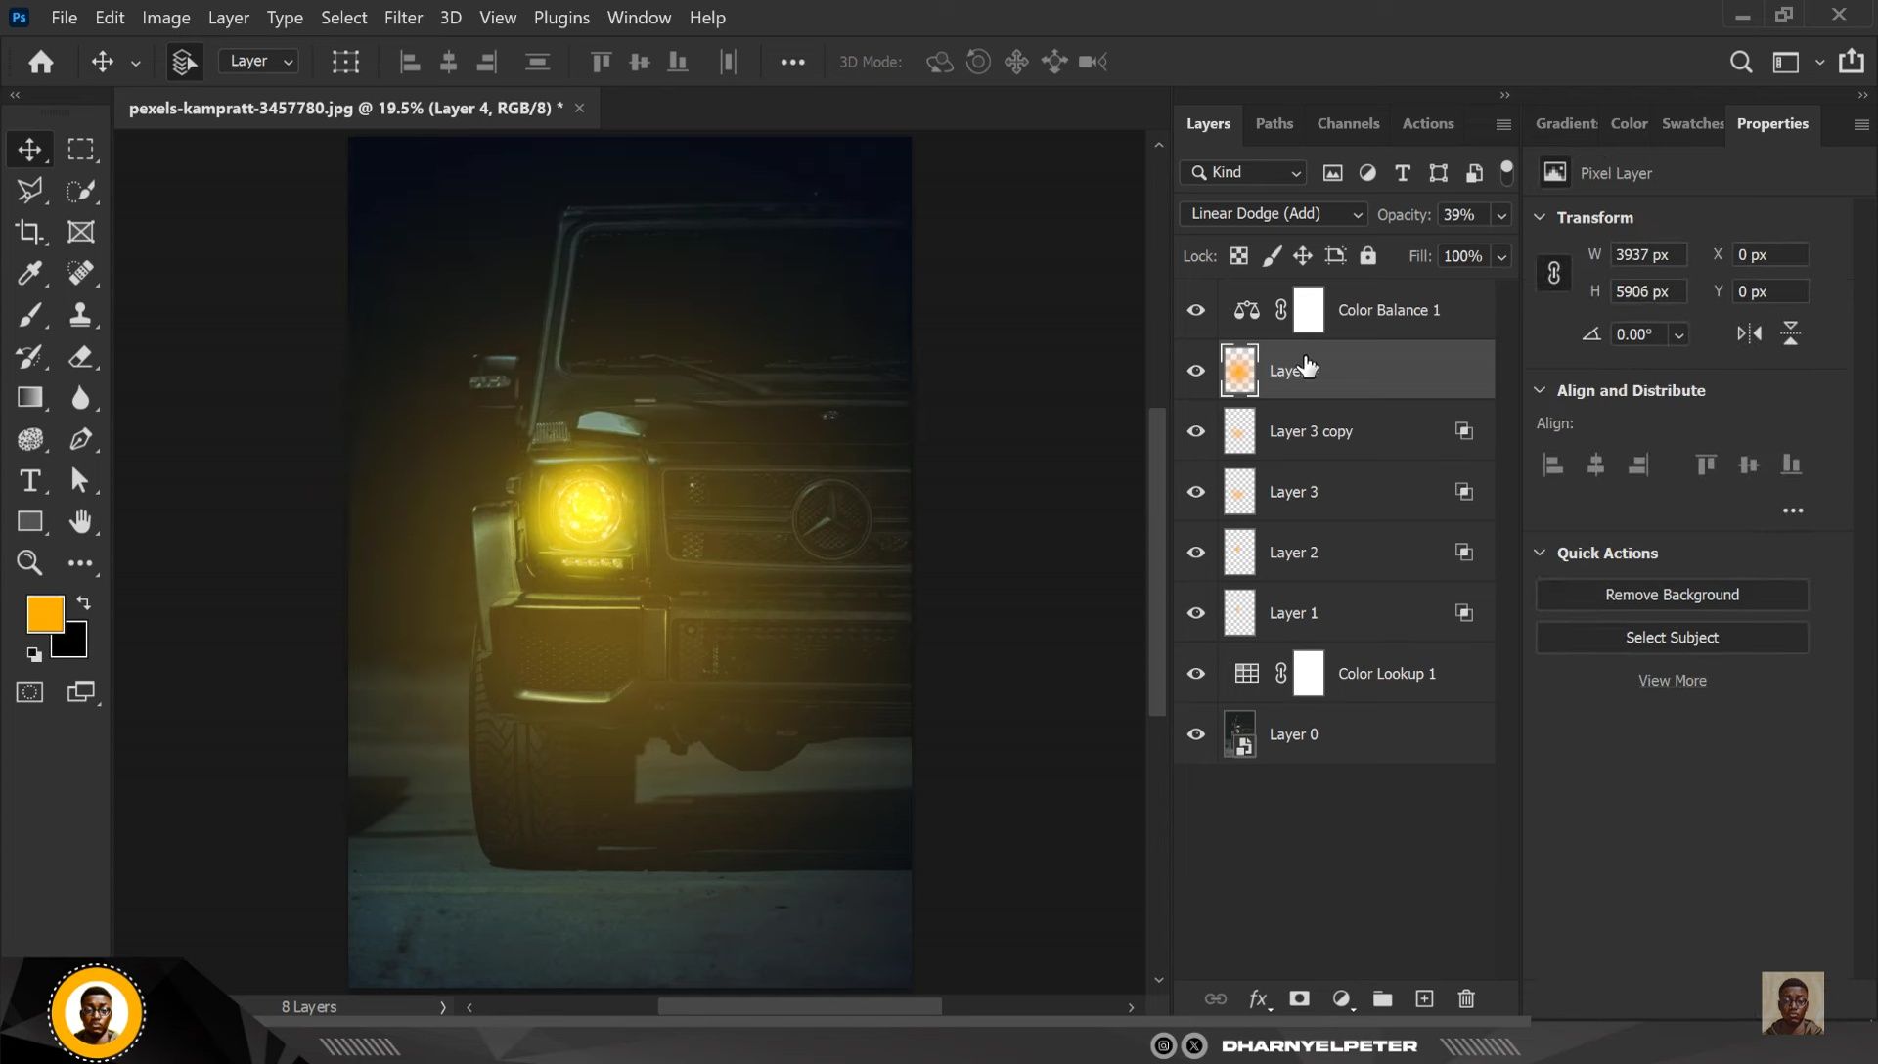Viewport: 1878px width, 1064px height.
Task: Collapse the Transform section
Action: click(x=1540, y=217)
